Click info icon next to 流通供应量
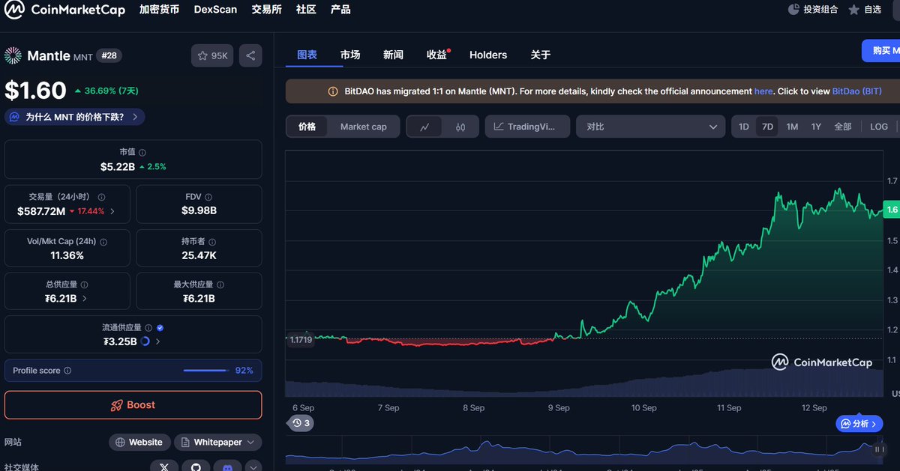The width and height of the screenshot is (900, 471). 148,327
